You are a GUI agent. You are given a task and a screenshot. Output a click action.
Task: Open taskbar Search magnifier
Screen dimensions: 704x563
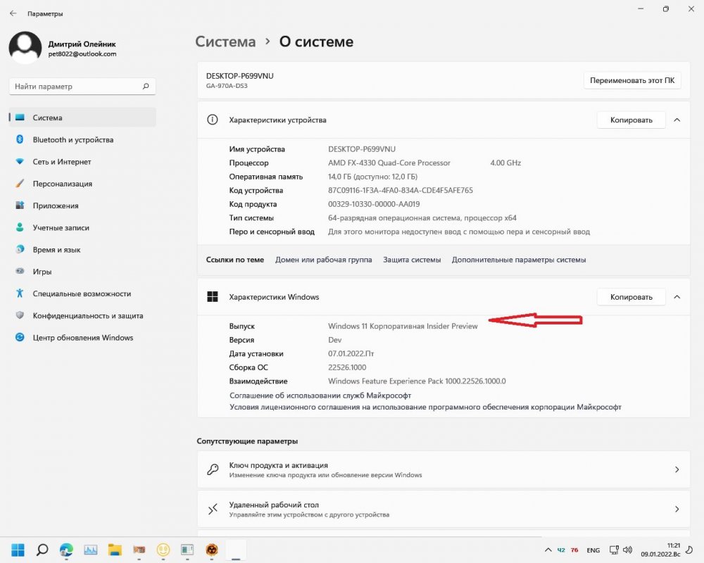(x=42, y=550)
